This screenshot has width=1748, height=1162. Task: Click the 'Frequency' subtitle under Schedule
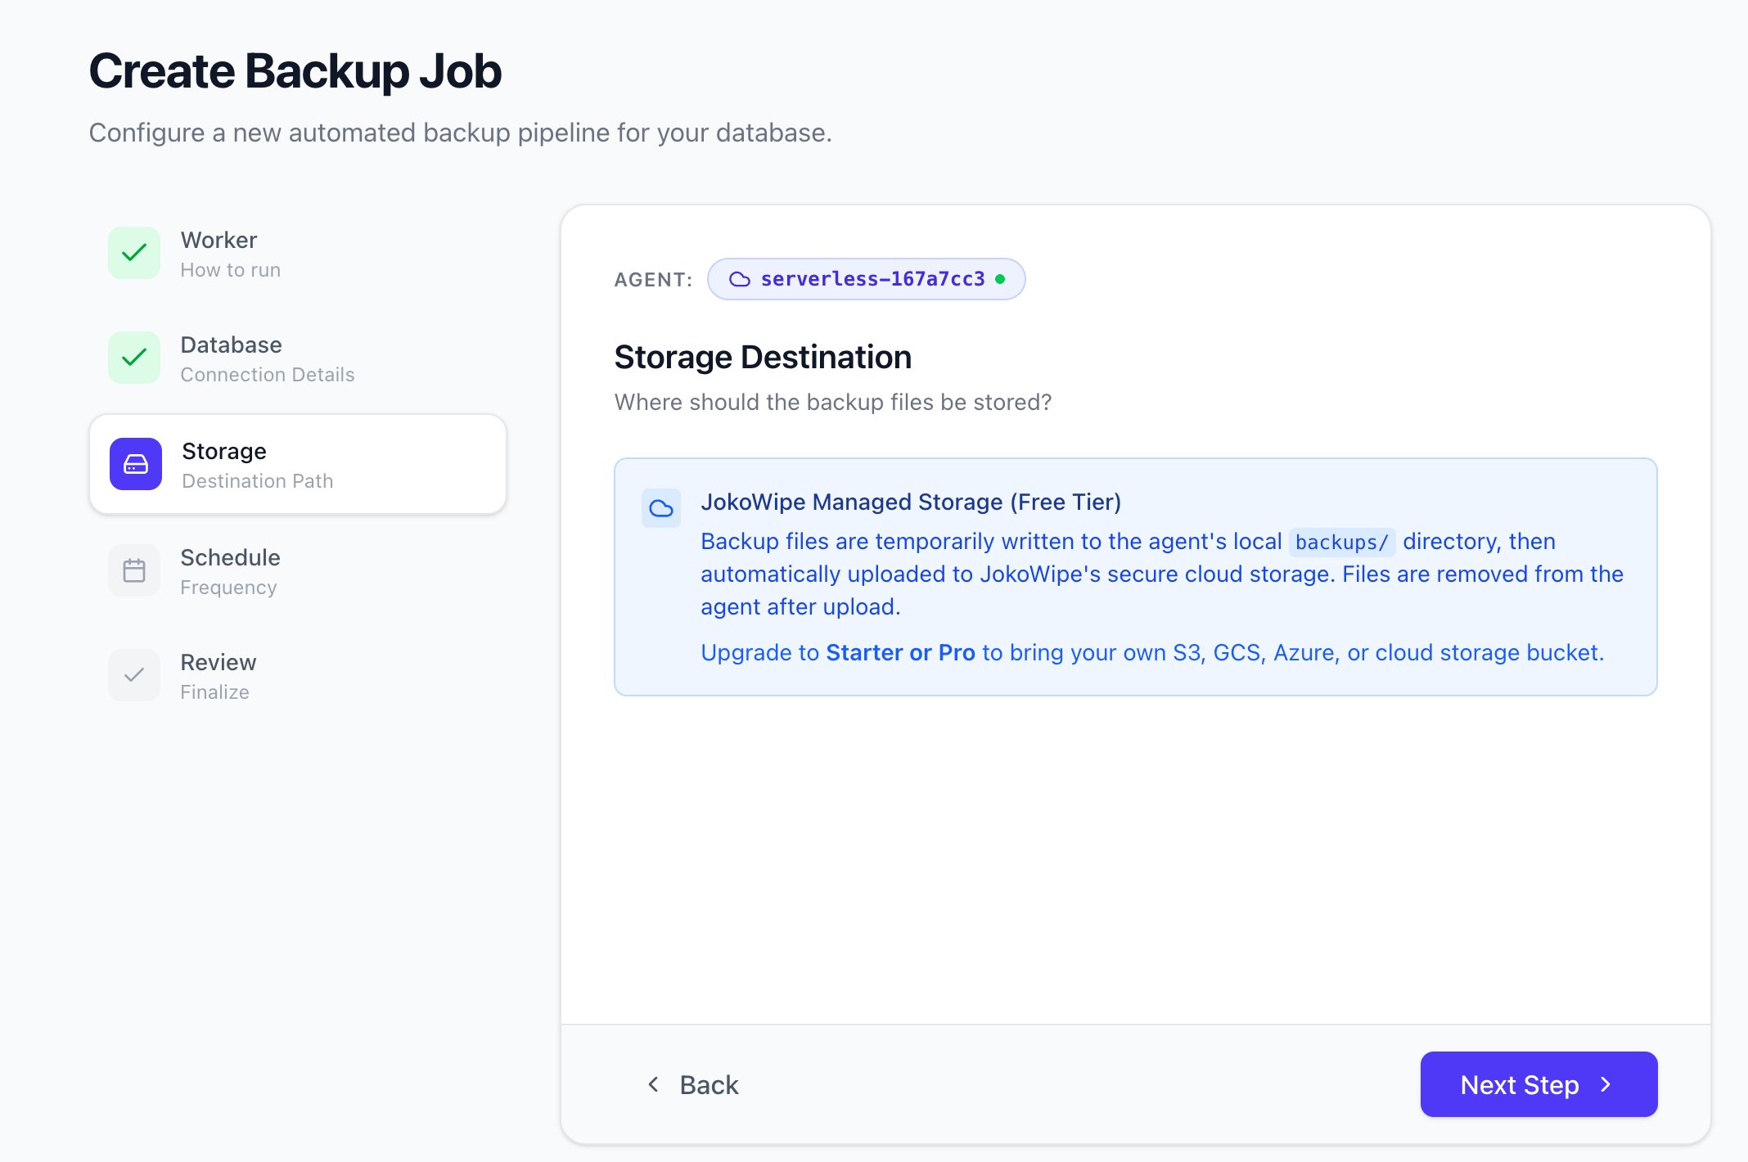(x=228, y=587)
